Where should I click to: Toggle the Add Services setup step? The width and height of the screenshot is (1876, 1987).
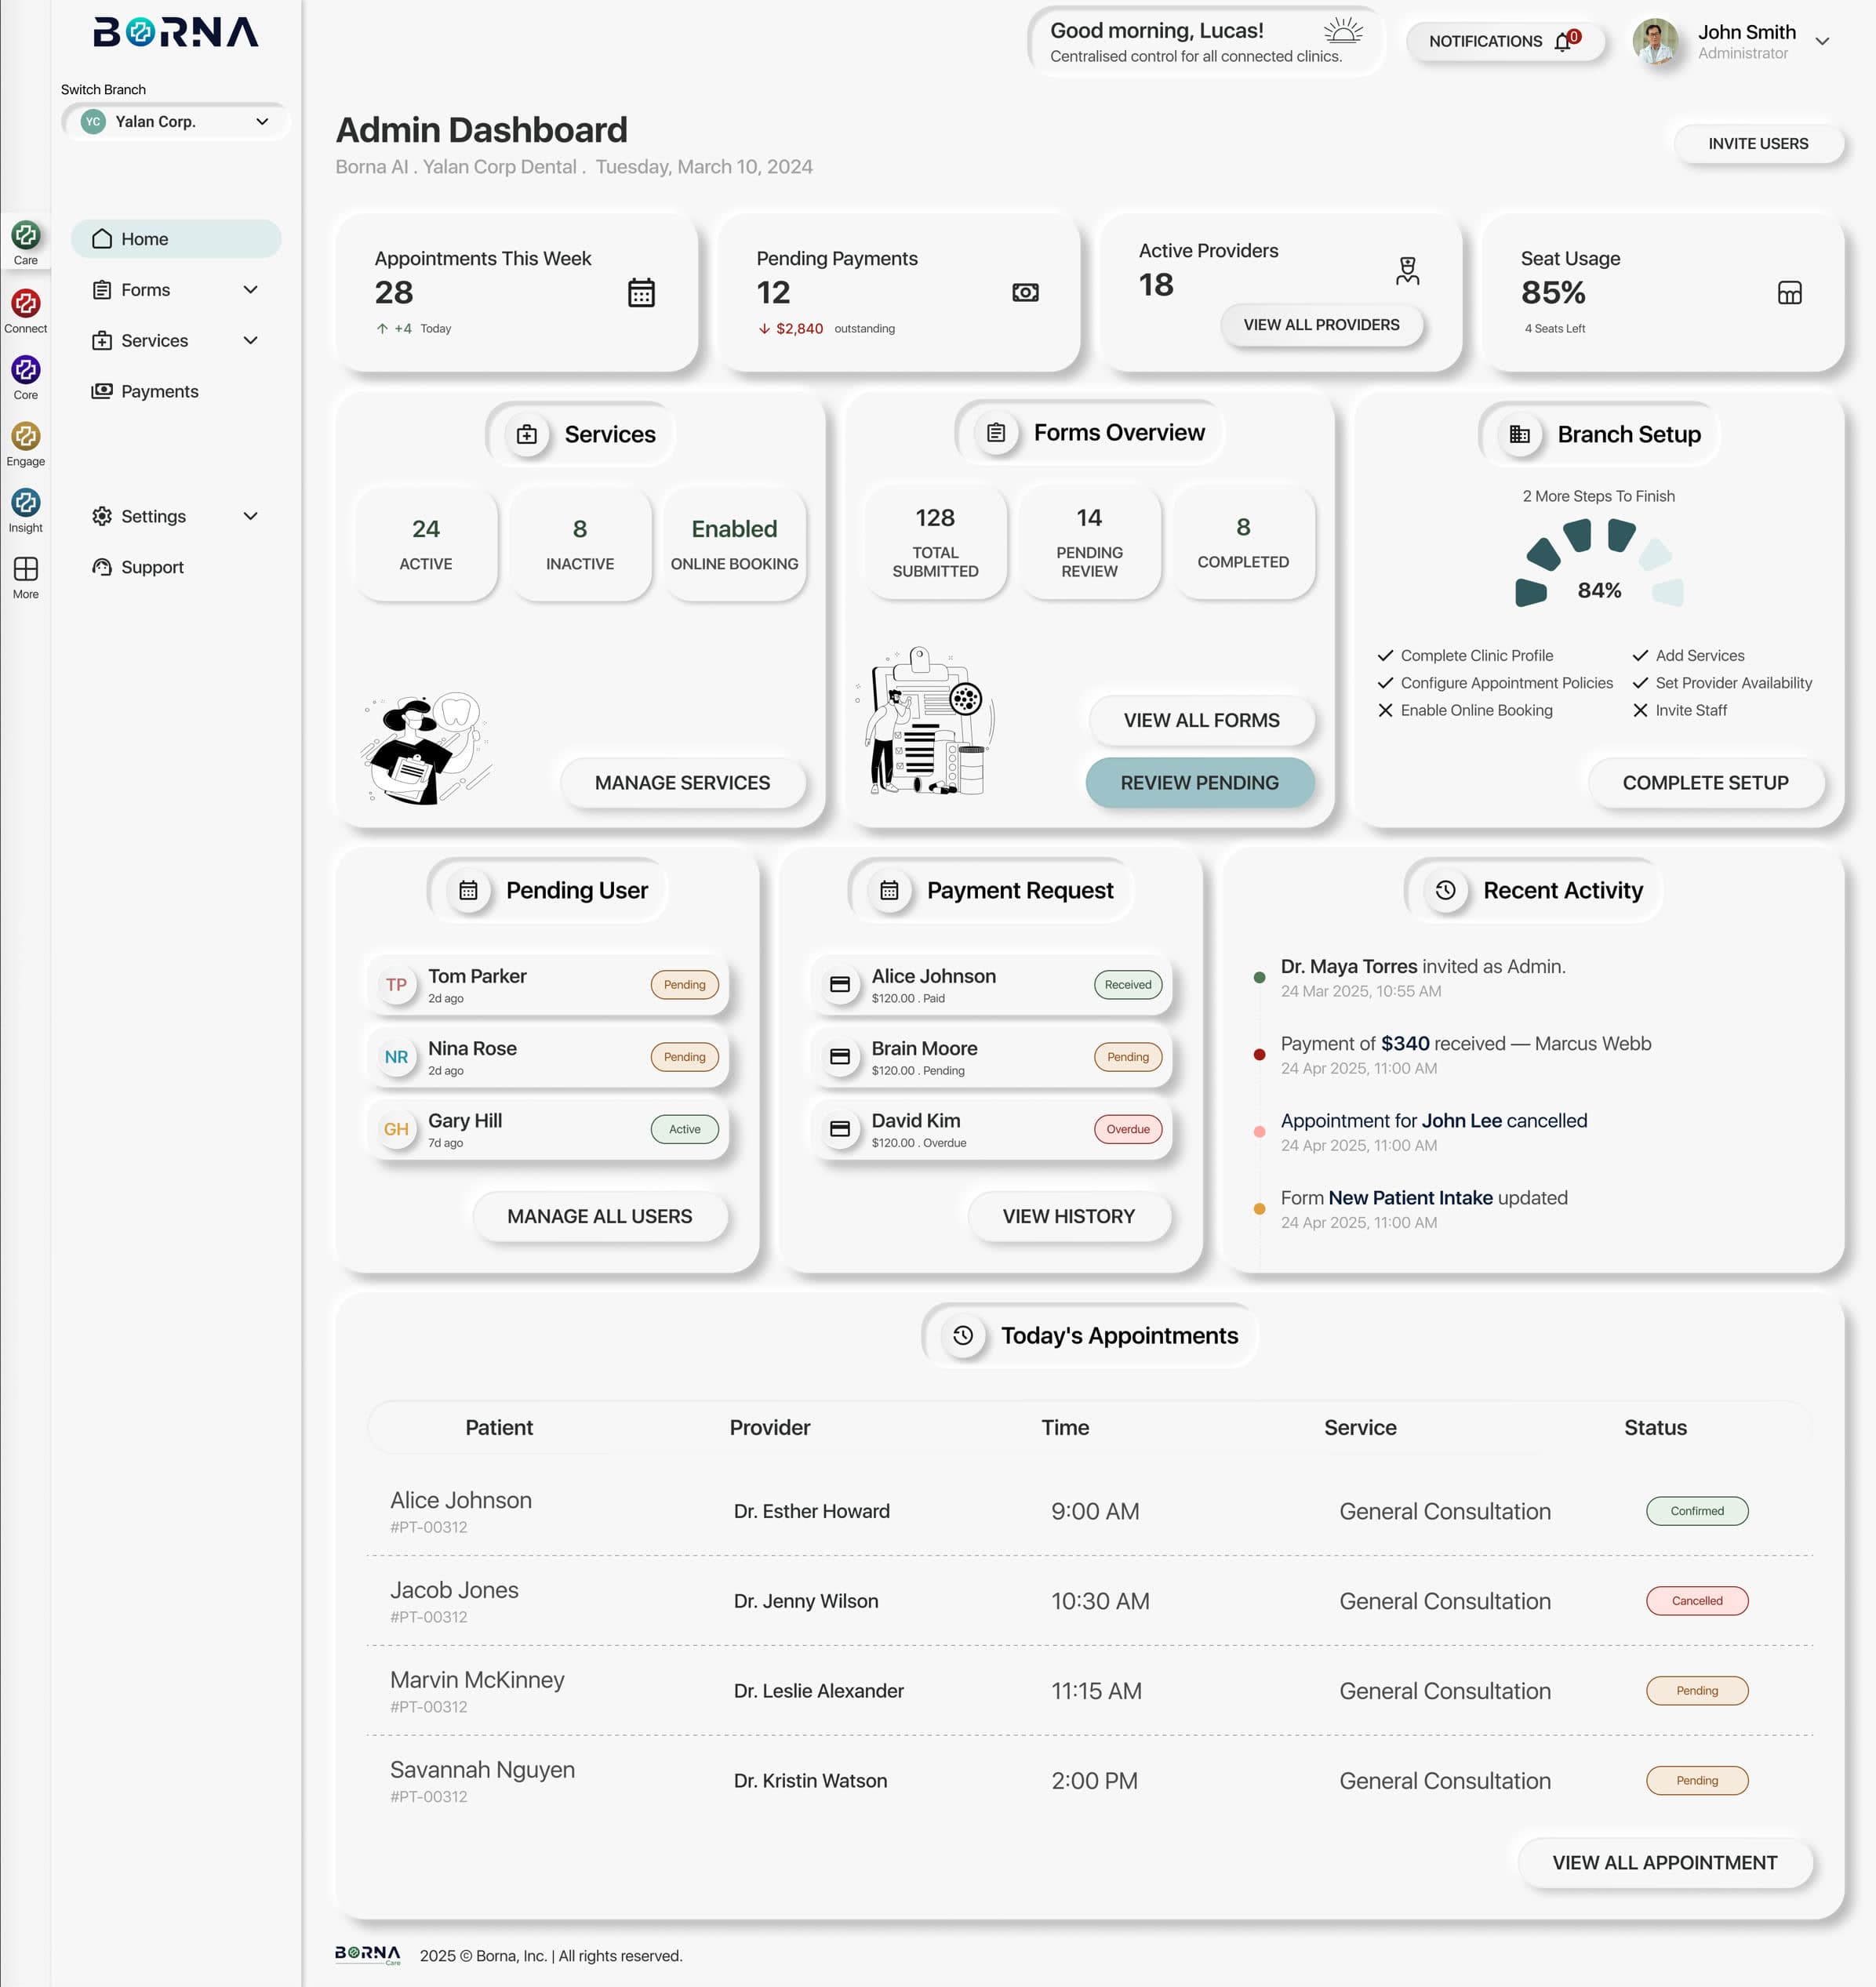click(1688, 656)
